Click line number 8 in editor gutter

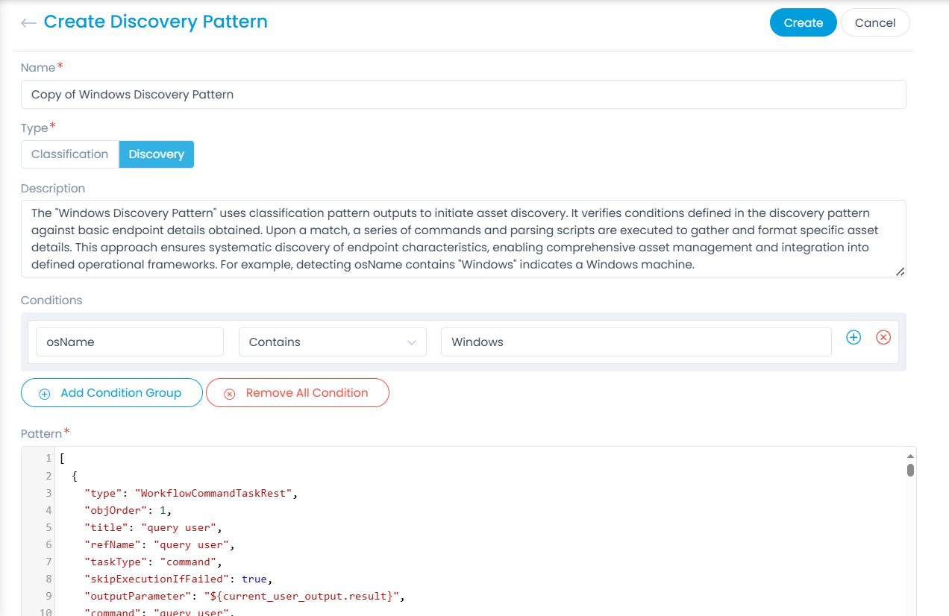(48, 579)
